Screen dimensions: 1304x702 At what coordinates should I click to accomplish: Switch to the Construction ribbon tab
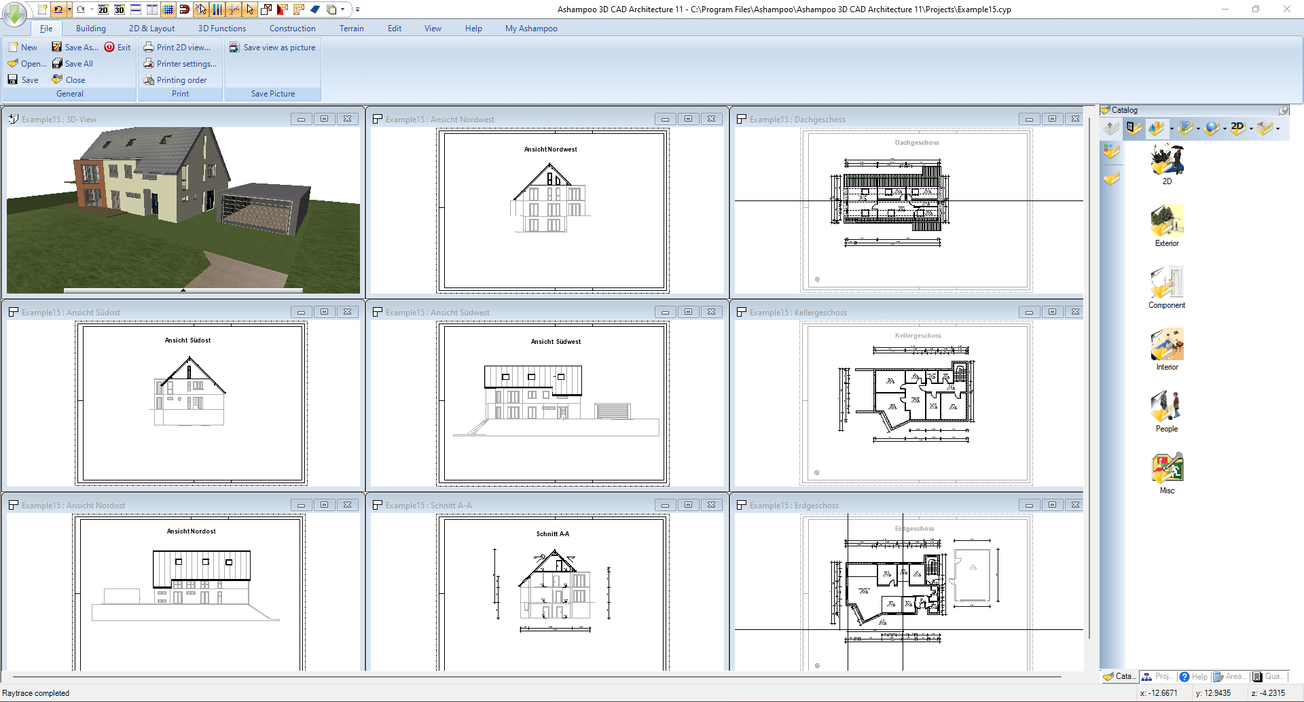pyautogui.click(x=292, y=28)
